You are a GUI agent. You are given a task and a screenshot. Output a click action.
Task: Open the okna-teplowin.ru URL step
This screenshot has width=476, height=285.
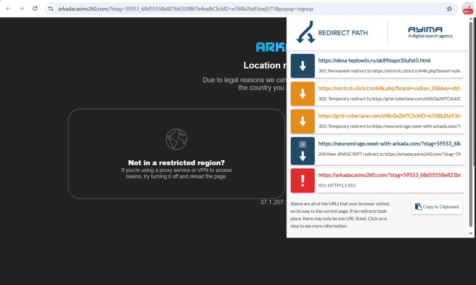pyautogui.click(x=374, y=61)
